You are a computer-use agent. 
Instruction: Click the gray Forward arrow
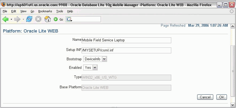(x=17, y=19)
